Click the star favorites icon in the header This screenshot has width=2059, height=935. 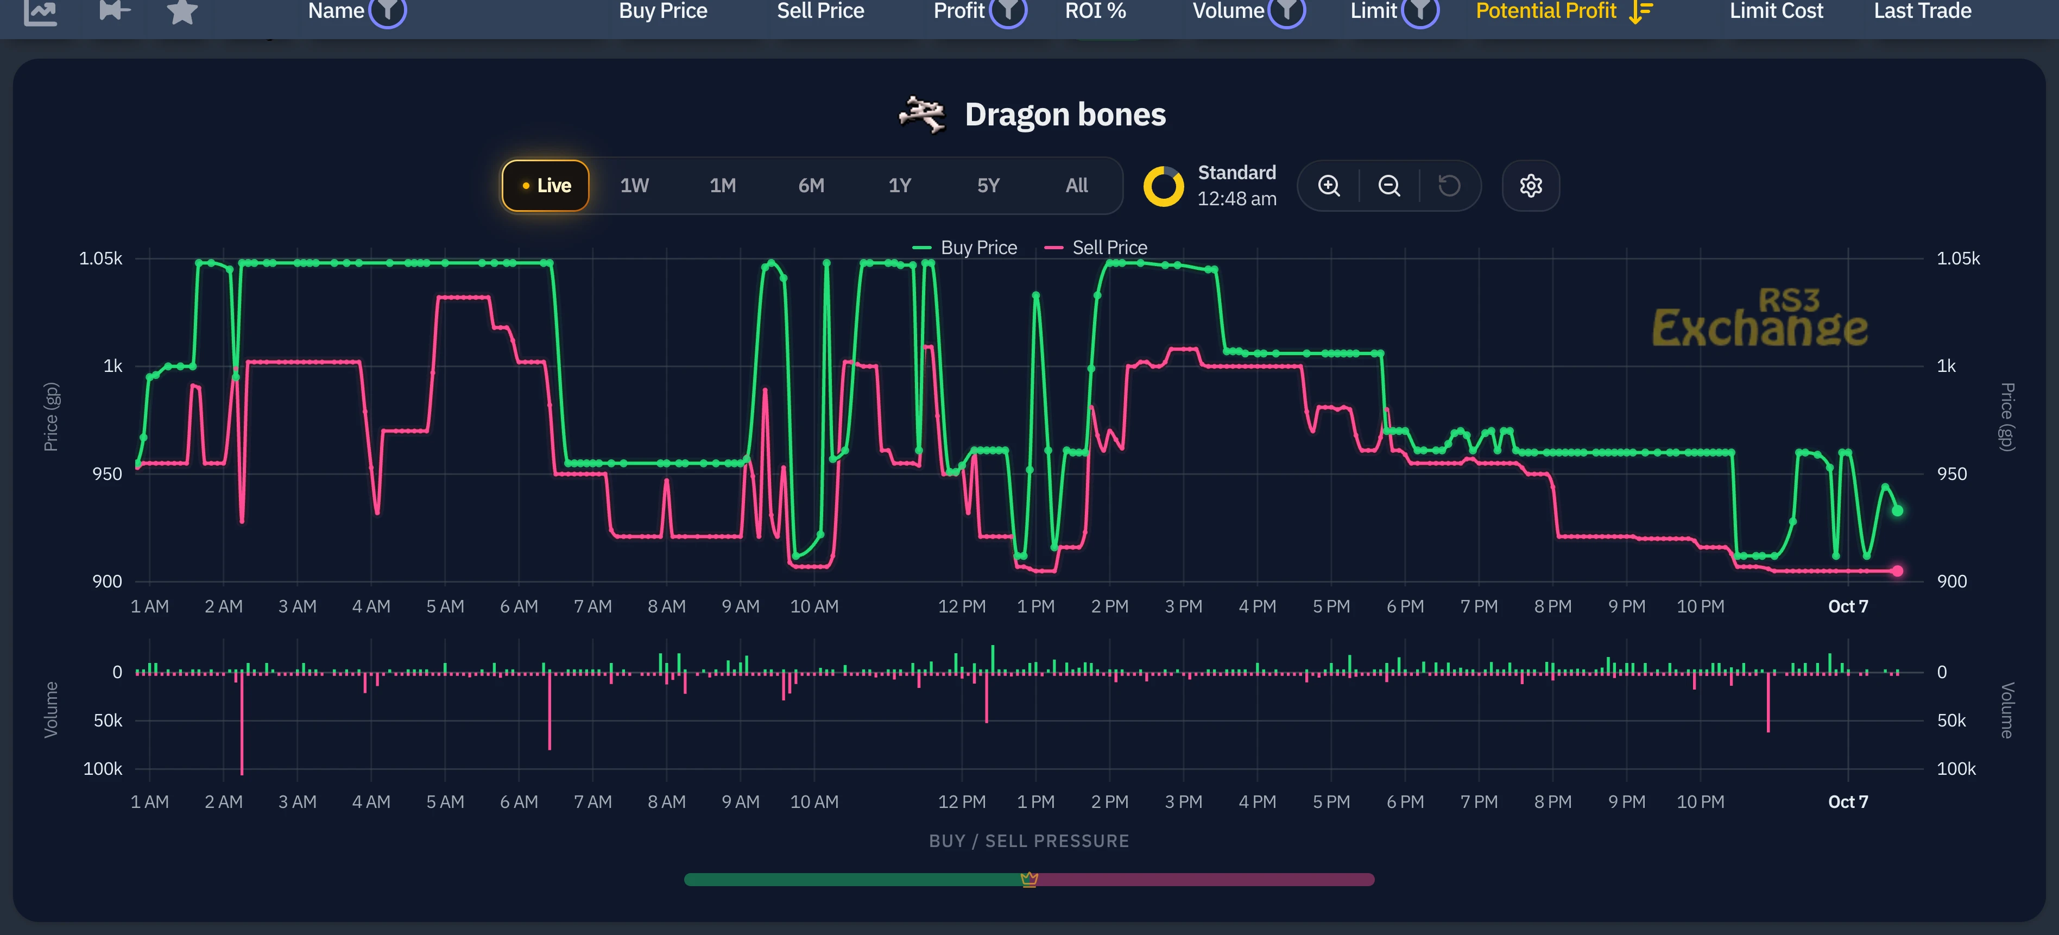[x=182, y=11]
